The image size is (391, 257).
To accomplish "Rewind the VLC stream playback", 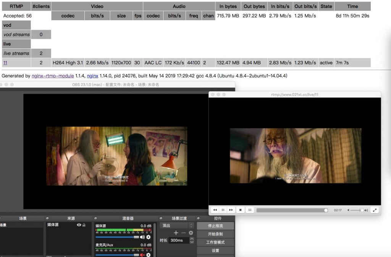I will (x=215, y=210).
